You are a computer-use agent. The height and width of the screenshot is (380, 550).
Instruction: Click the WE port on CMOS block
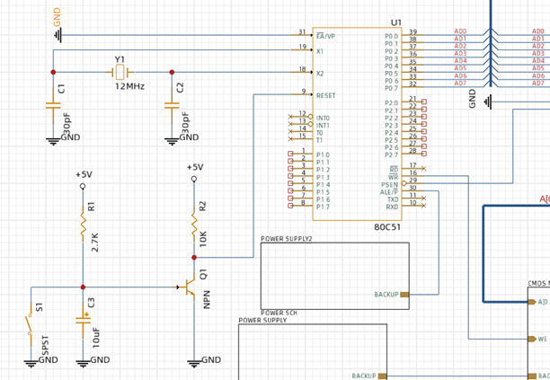tap(539, 339)
